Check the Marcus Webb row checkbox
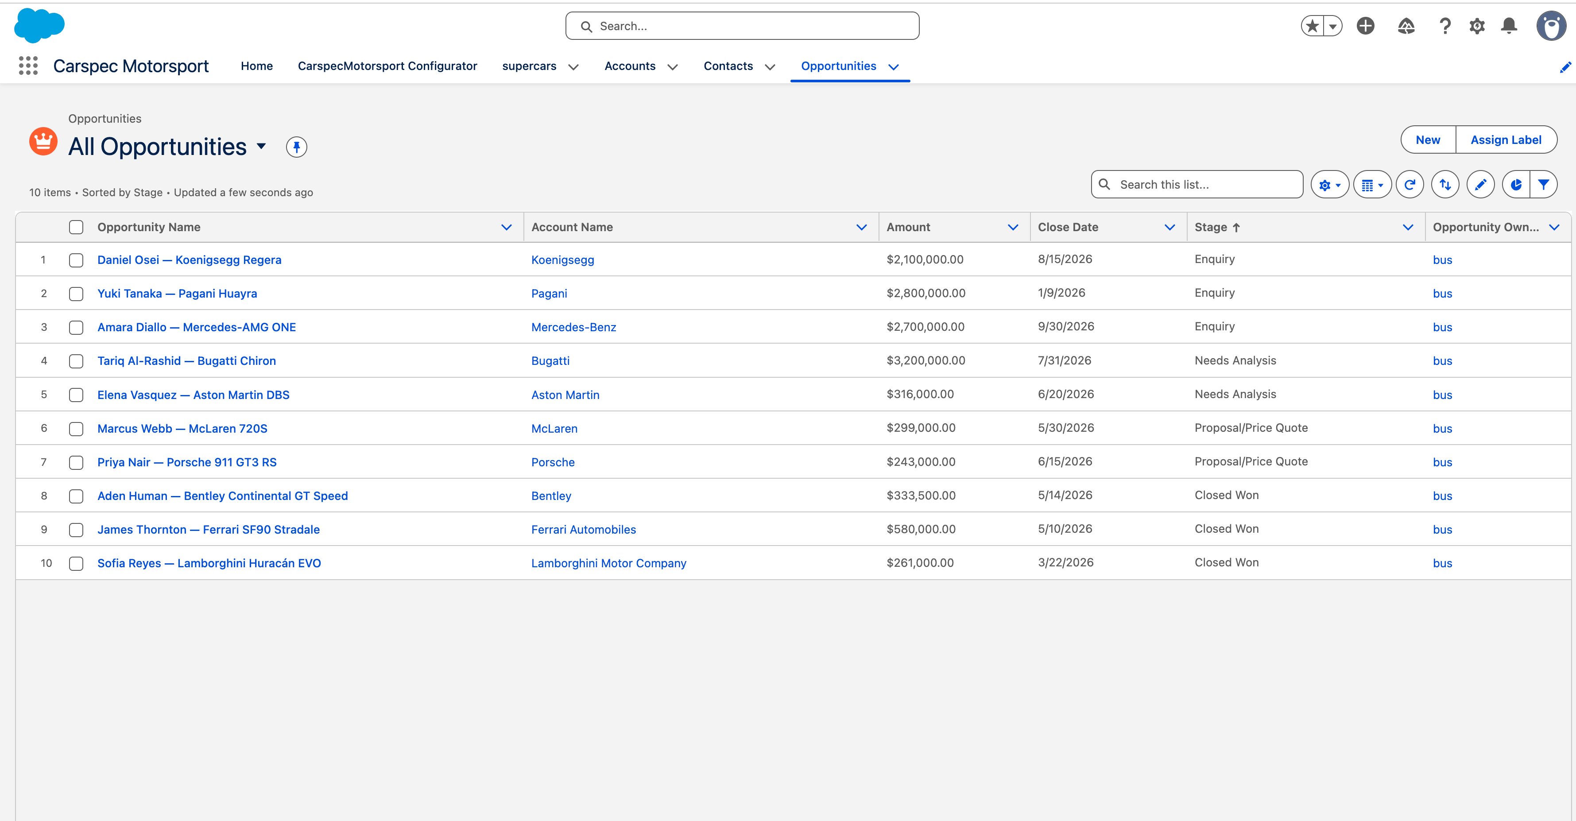The image size is (1576, 821). (x=76, y=428)
